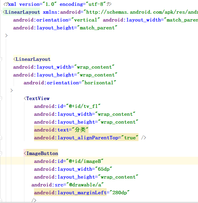Click android:layout_width="65dp" line
Screen dimensions: 198x203
(x=73, y=169)
